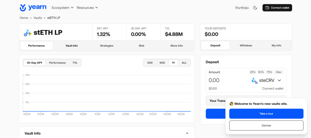
Task: Open the Resources dropdown menu
Action: coord(87,8)
